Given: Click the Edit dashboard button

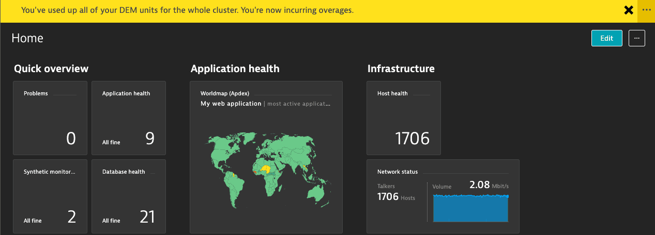Looking at the screenshot, I should [x=606, y=38].
